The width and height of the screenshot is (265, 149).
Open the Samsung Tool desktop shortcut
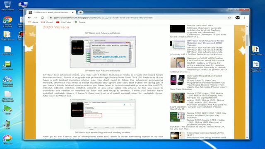[7, 82]
